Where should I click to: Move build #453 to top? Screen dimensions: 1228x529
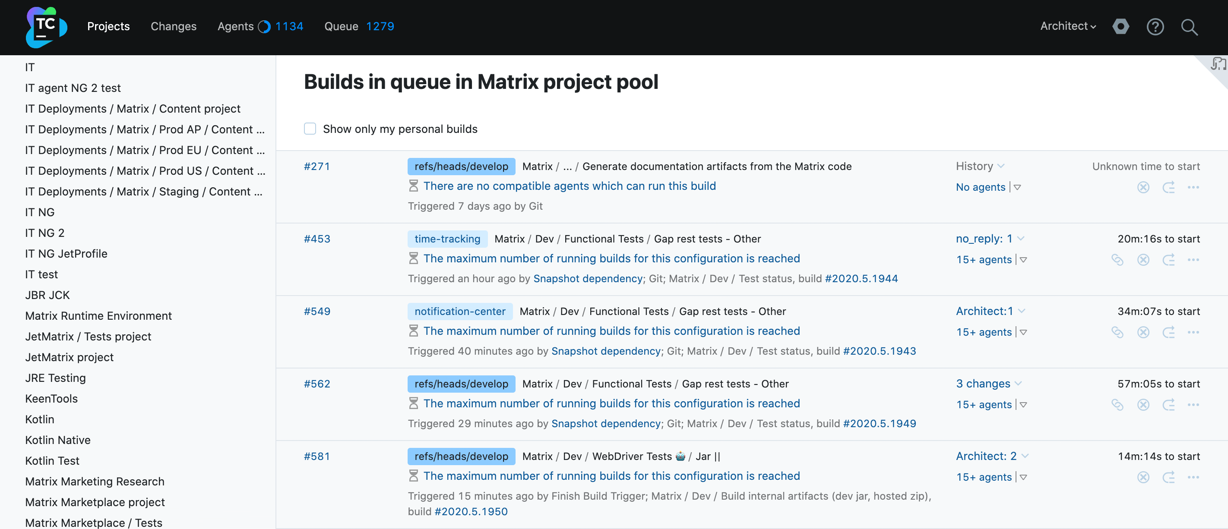1168,260
